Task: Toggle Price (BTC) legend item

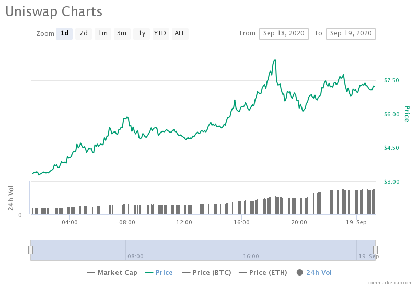Action: pyautogui.click(x=206, y=272)
